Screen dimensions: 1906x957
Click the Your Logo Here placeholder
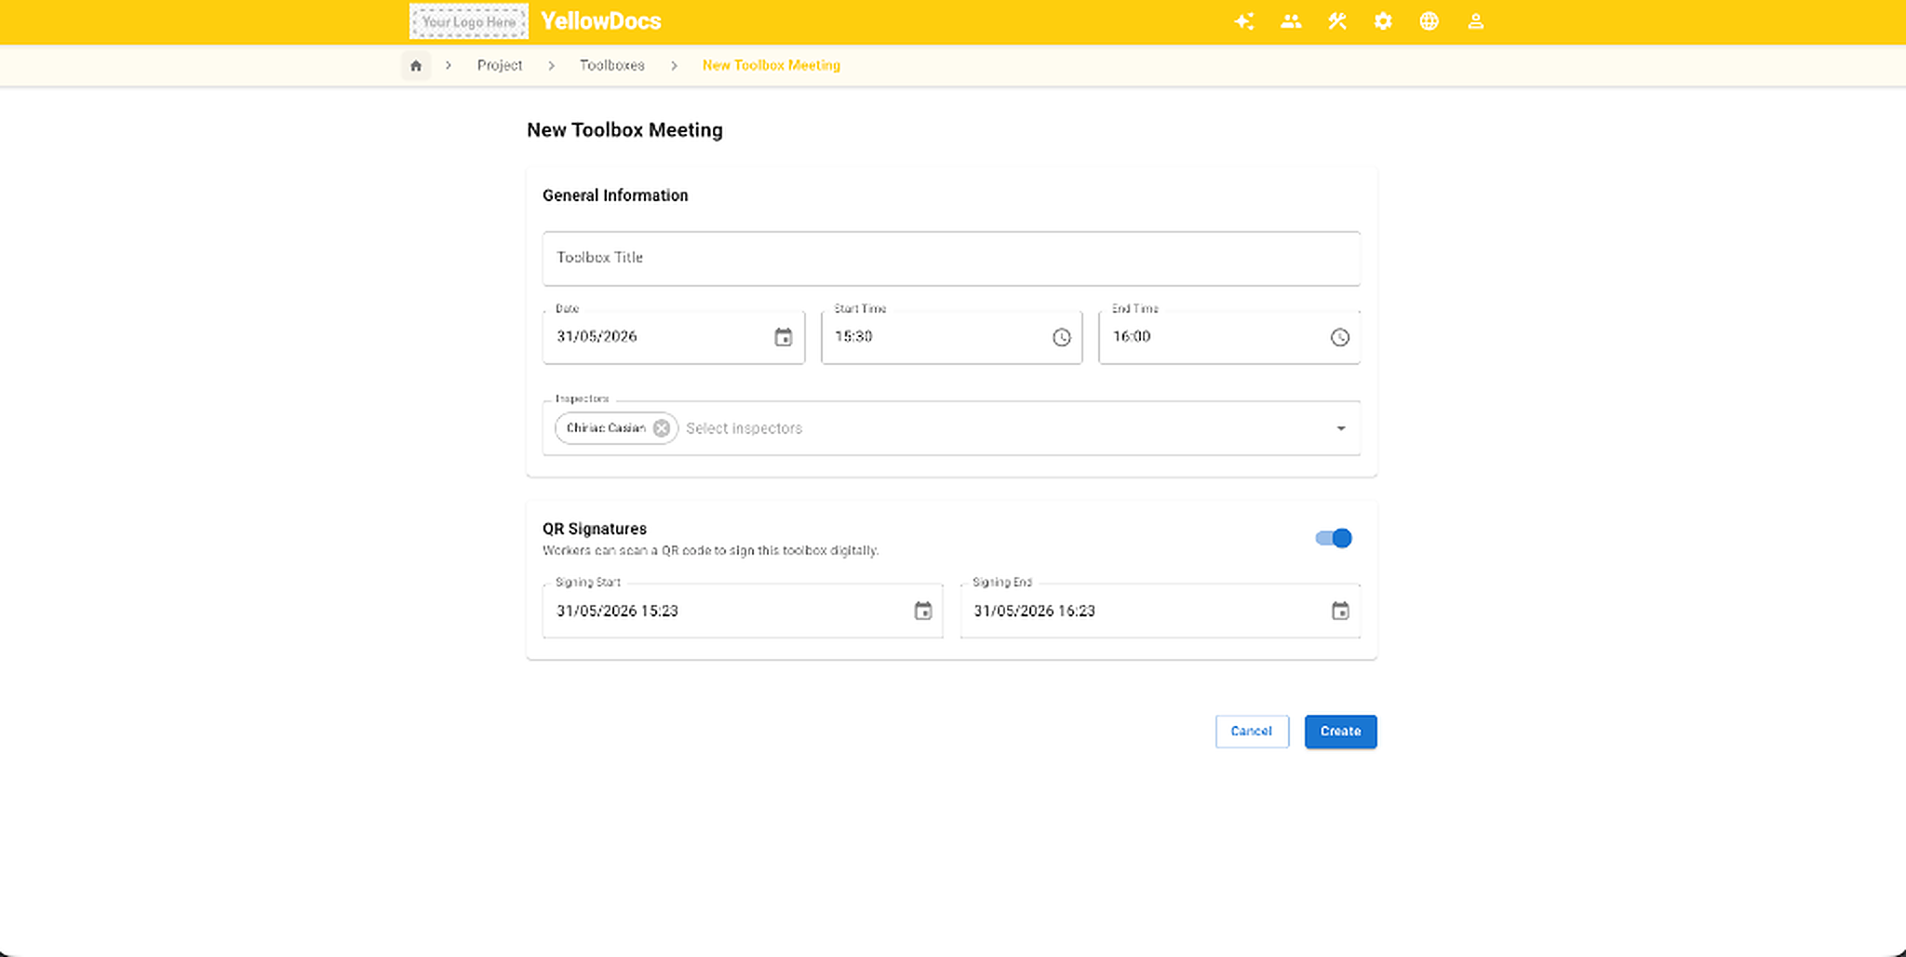[469, 21]
